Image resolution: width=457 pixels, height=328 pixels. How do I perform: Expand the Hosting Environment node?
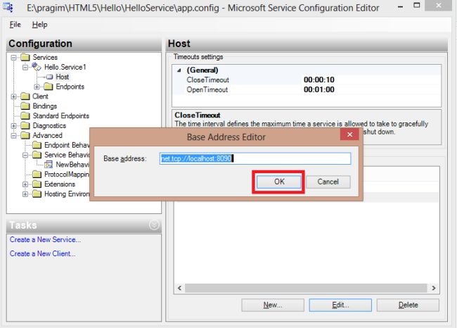tap(25, 194)
